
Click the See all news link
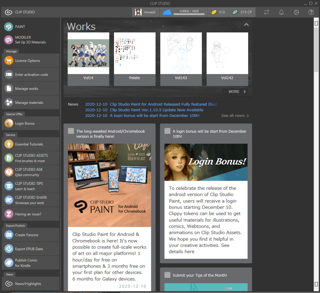coord(235,116)
